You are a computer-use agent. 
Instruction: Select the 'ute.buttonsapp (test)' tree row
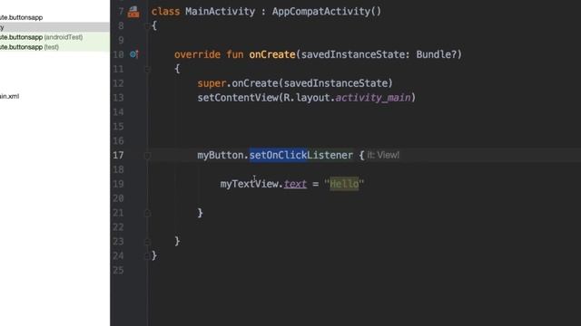(x=54, y=47)
